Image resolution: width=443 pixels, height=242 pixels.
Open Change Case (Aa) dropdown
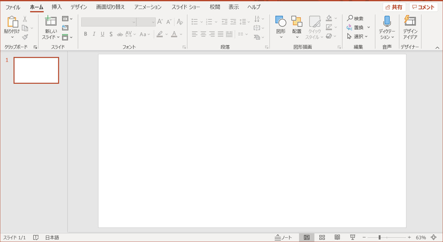(145, 34)
